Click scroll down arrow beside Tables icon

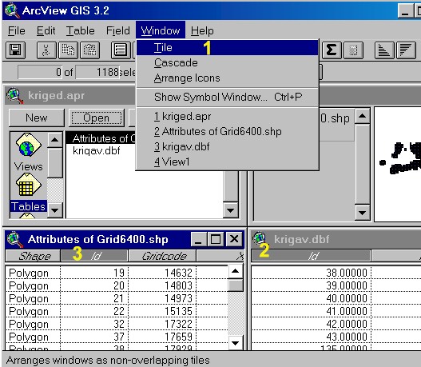[x=55, y=210]
